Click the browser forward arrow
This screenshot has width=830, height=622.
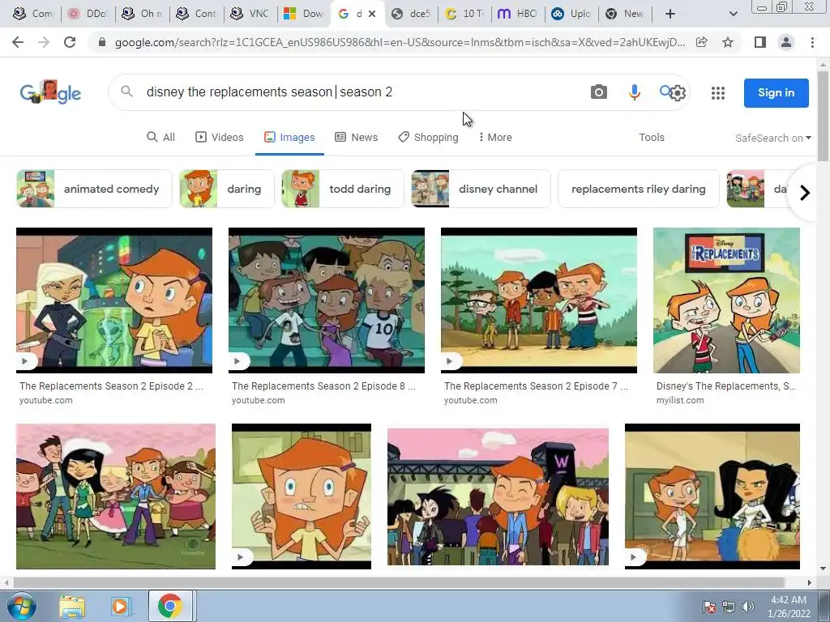[44, 42]
